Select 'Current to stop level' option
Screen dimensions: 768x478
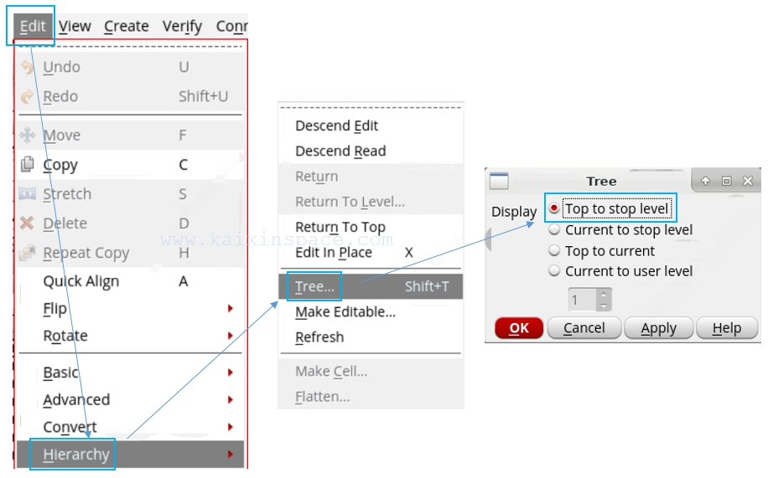click(553, 229)
